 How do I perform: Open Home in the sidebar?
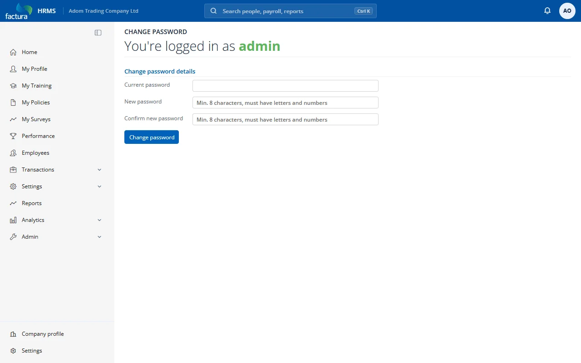pyautogui.click(x=57, y=52)
